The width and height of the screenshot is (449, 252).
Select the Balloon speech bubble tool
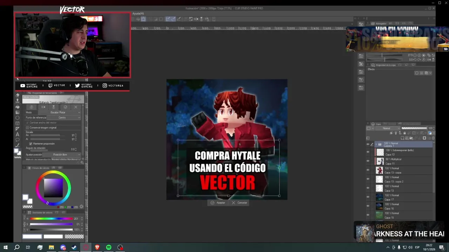[x=18, y=140]
